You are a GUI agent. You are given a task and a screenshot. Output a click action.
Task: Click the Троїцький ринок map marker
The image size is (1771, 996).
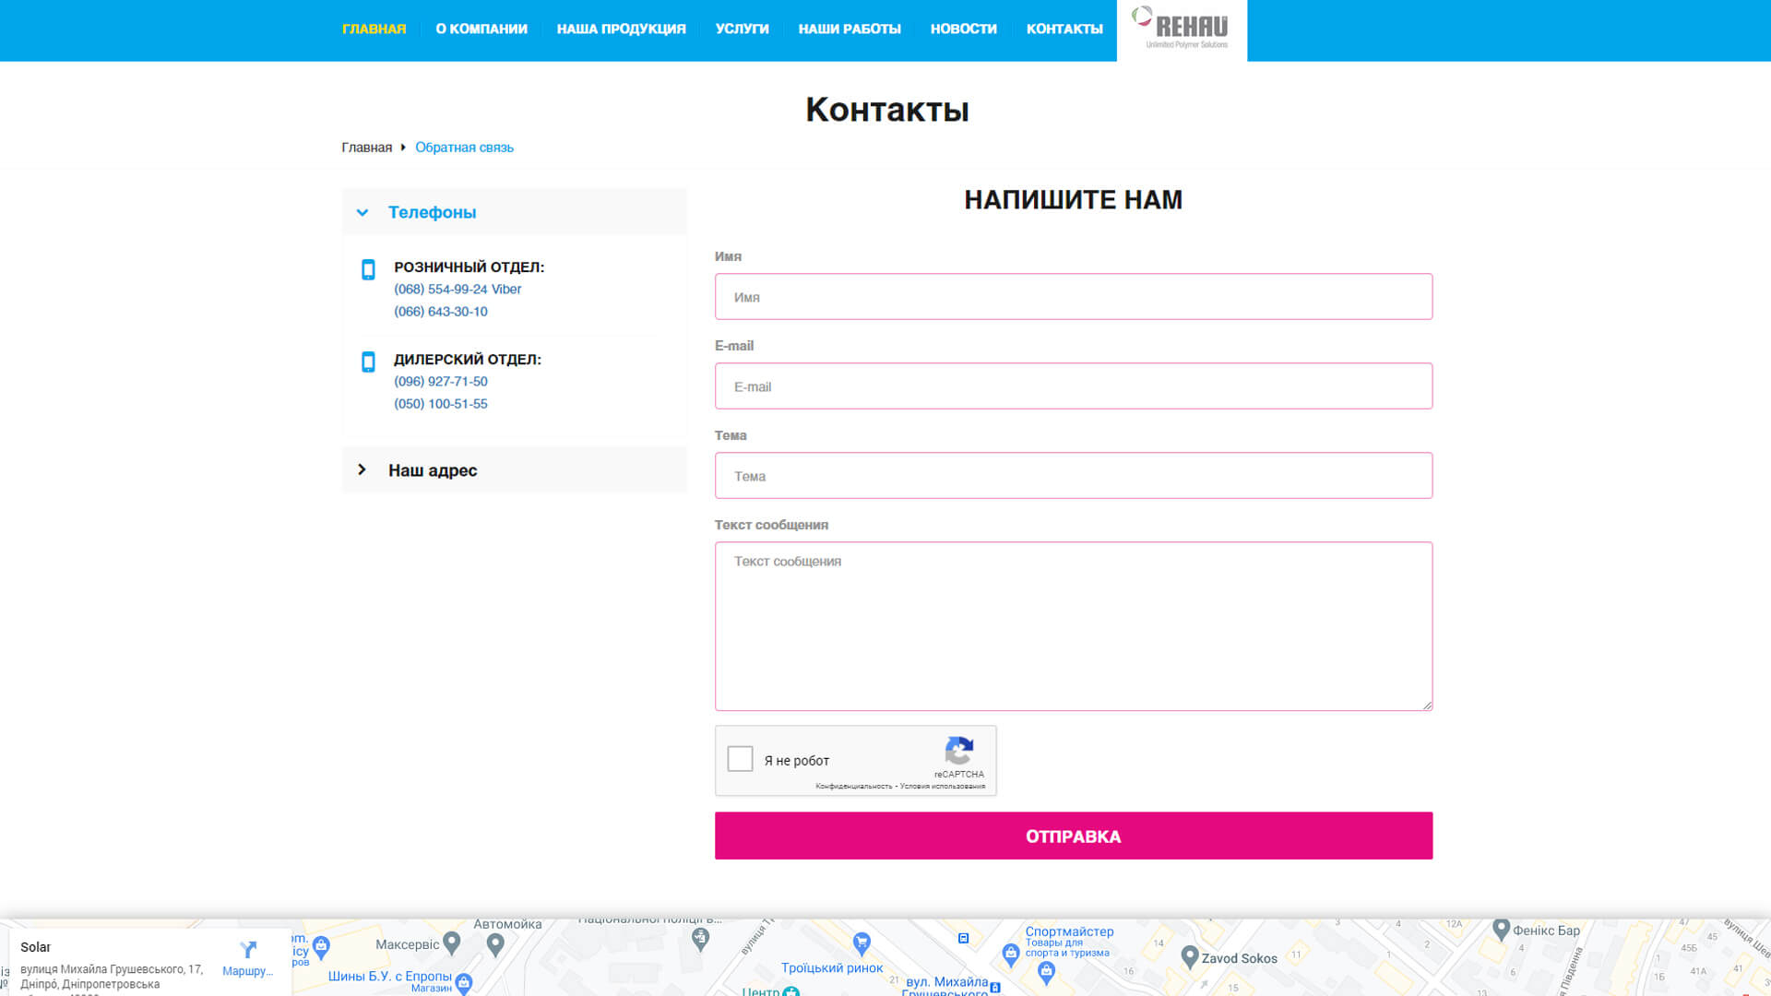[x=862, y=943]
